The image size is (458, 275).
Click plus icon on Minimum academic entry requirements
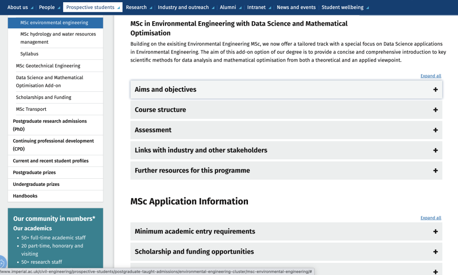435,231
